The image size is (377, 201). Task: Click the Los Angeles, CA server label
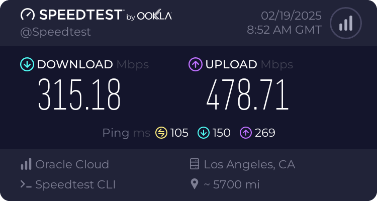[x=249, y=164]
